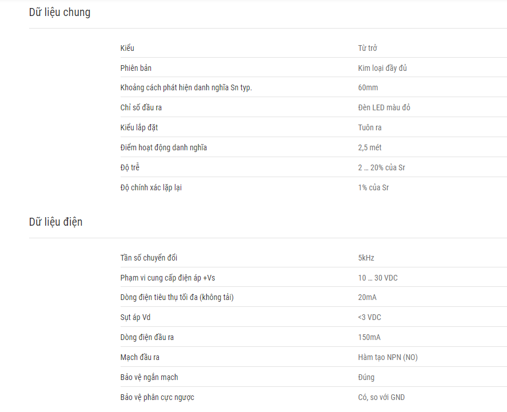This screenshot has height=412, width=507.
Task: Select "Chỉ số đầu ra" label
Action: (141, 107)
